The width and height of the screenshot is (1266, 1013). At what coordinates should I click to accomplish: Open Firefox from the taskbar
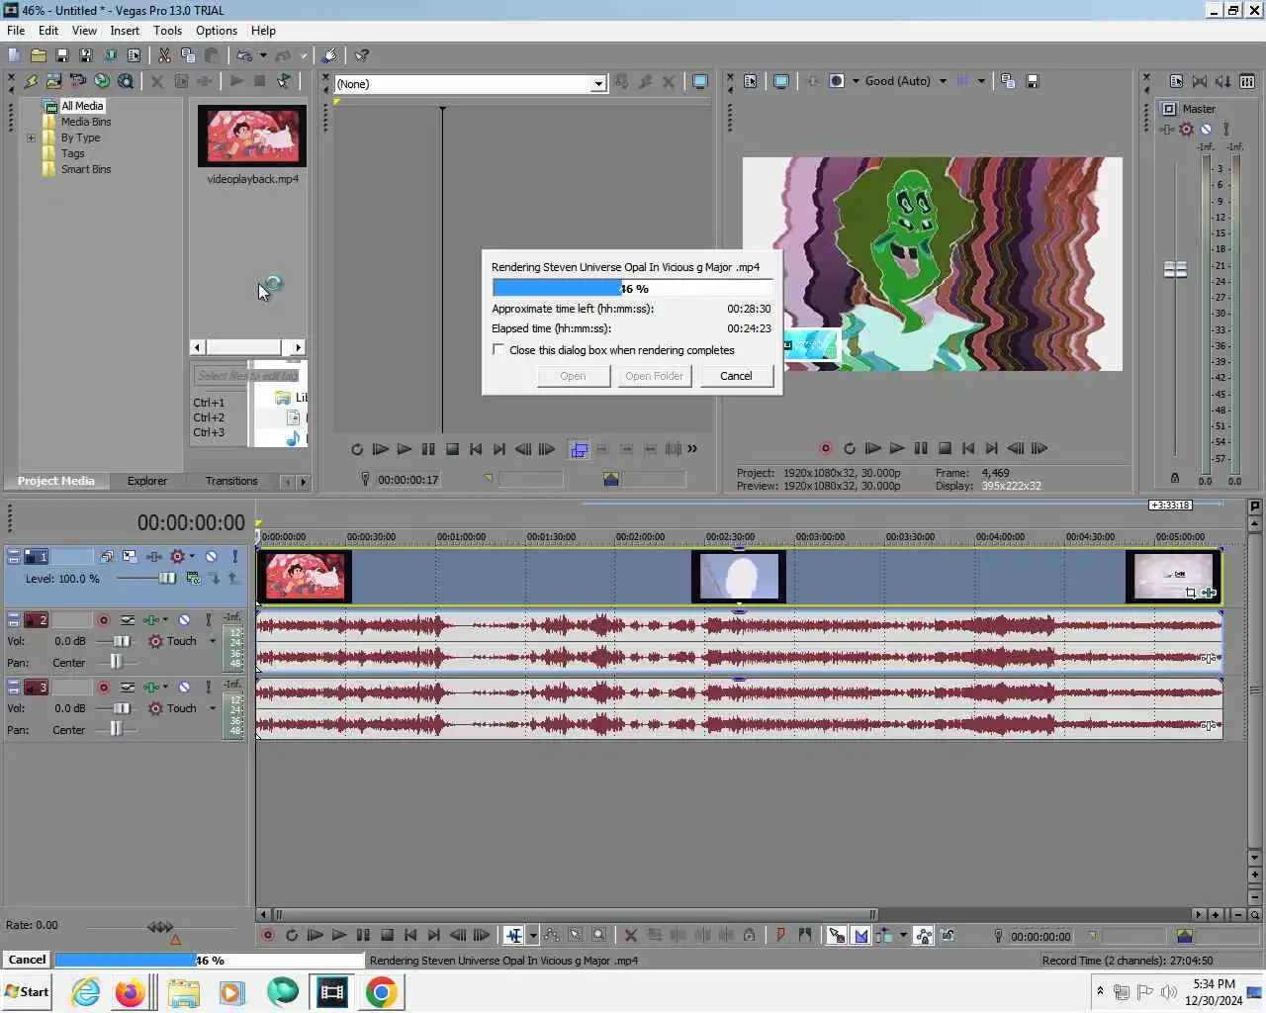pos(130,992)
